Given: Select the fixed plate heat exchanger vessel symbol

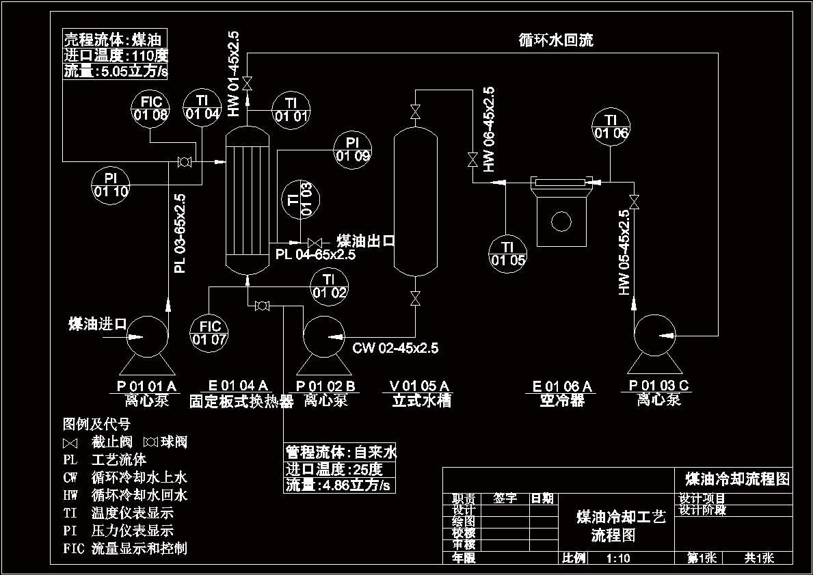Looking at the screenshot, I should tap(248, 200).
